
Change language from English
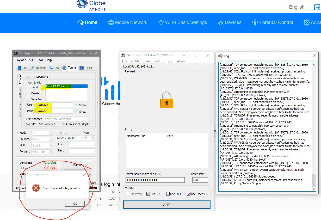[x=297, y=7]
